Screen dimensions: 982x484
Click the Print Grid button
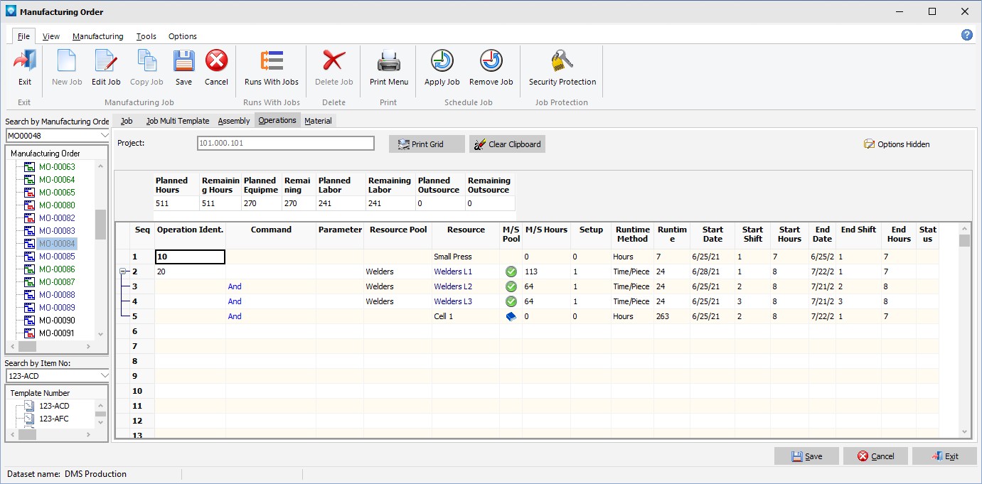[427, 144]
